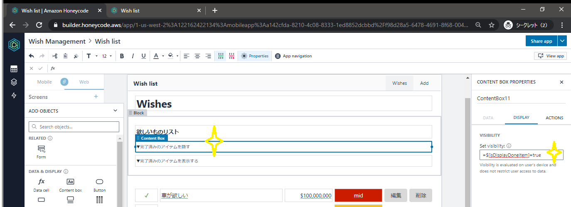Image resolution: width=571 pixels, height=207 pixels.
Task: Select the 完了済みのアイテムを表示する content box
Action: click(x=284, y=161)
